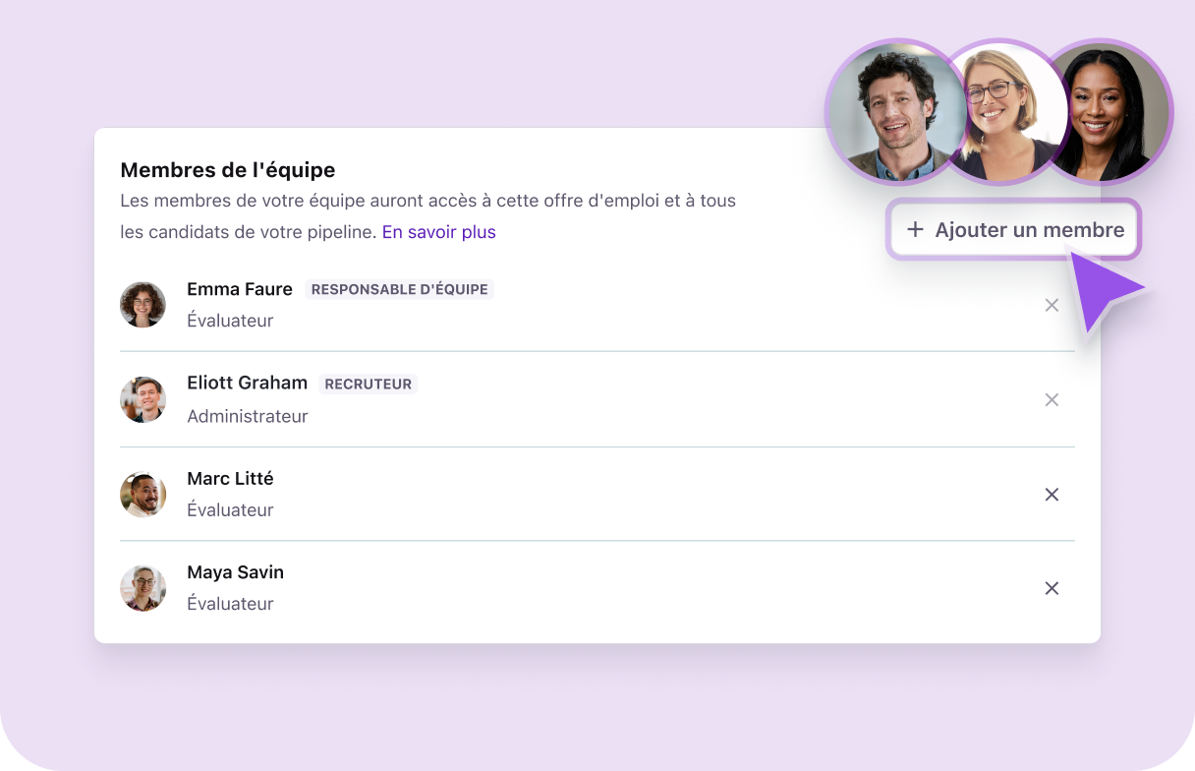Click the RESPONSABLE D'ÉQUIPE badge
Screen dimensions: 1195x771
click(x=399, y=290)
